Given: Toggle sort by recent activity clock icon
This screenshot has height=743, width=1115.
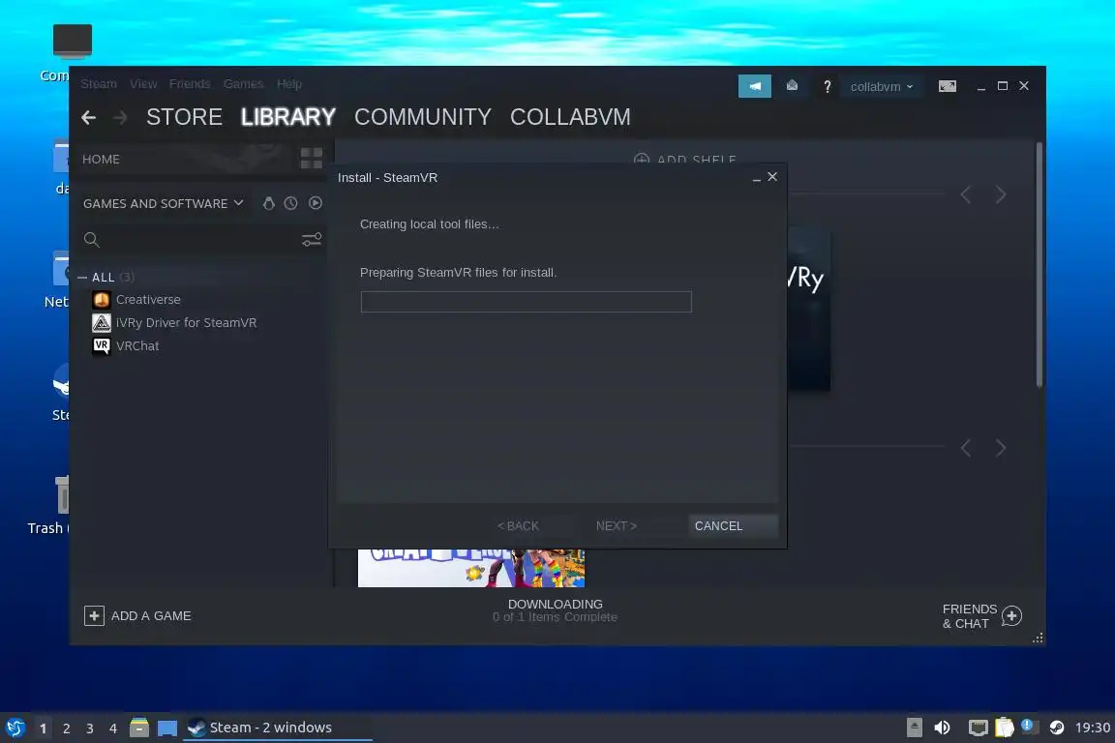Looking at the screenshot, I should coord(290,203).
